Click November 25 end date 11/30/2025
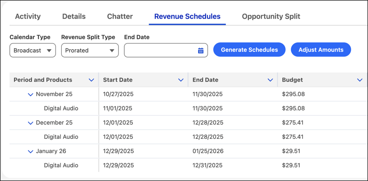The height and width of the screenshot is (181, 368). click(208, 94)
